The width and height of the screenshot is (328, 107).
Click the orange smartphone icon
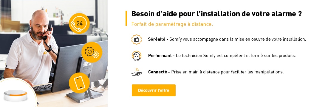[79, 83]
